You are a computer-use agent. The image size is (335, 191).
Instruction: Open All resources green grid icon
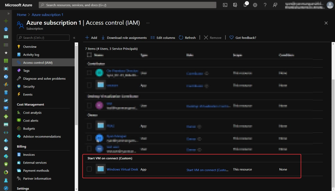click(x=6, y=61)
